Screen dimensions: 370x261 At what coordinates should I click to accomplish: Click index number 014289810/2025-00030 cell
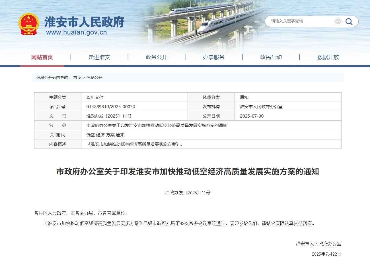[111, 107]
